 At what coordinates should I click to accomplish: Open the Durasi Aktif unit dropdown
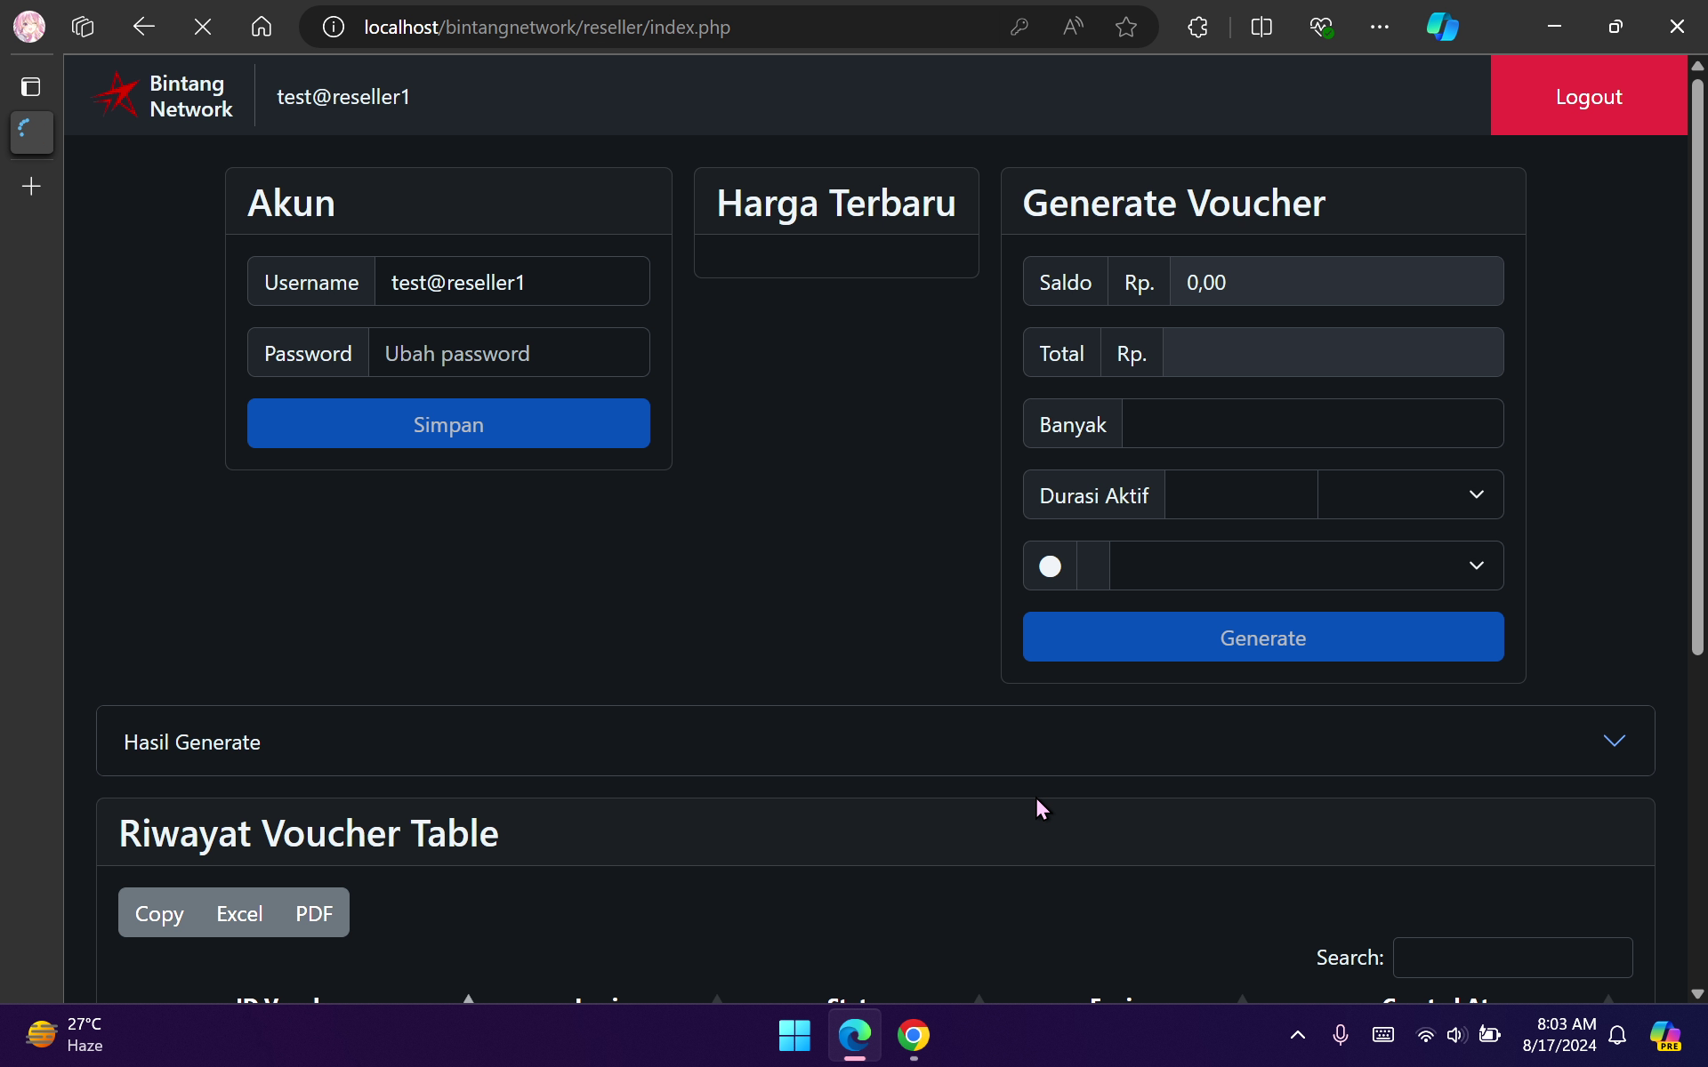coord(1410,494)
